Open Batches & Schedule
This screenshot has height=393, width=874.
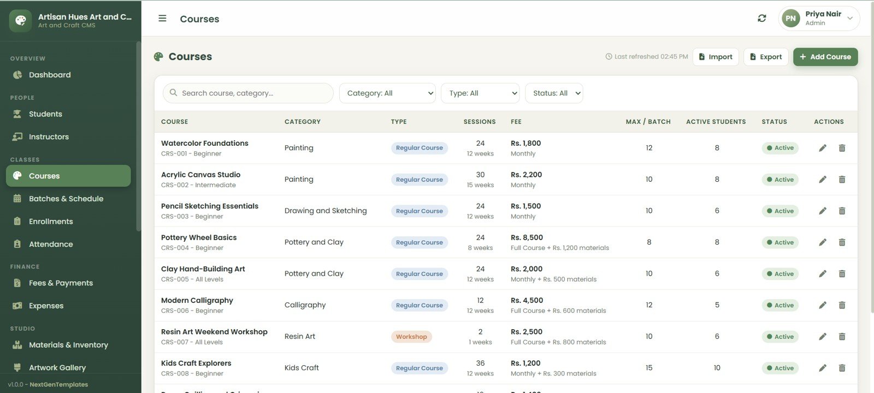68,199
